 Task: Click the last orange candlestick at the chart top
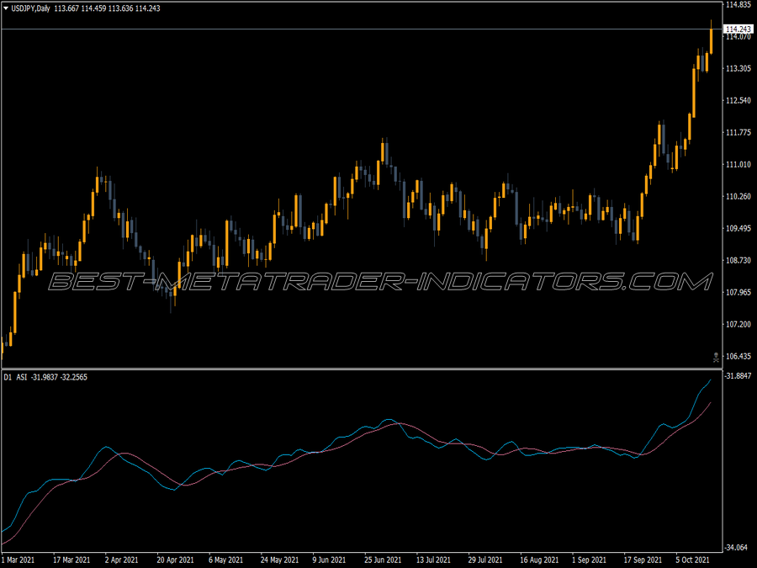click(x=711, y=41)
